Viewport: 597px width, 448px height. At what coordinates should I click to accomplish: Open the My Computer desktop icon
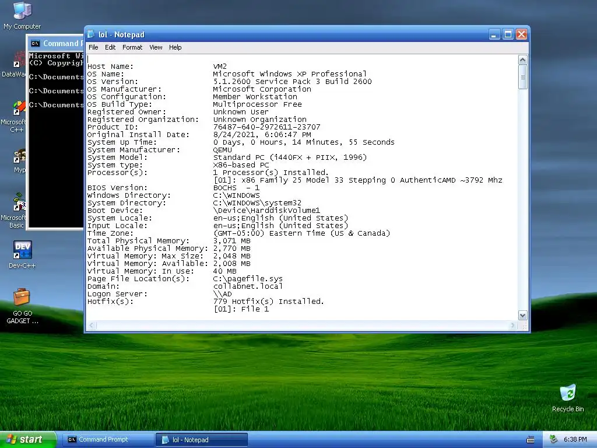tap(22, 15)
